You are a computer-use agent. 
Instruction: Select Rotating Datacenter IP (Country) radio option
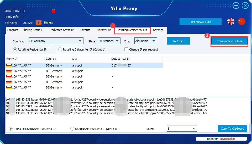pos(60,49)
